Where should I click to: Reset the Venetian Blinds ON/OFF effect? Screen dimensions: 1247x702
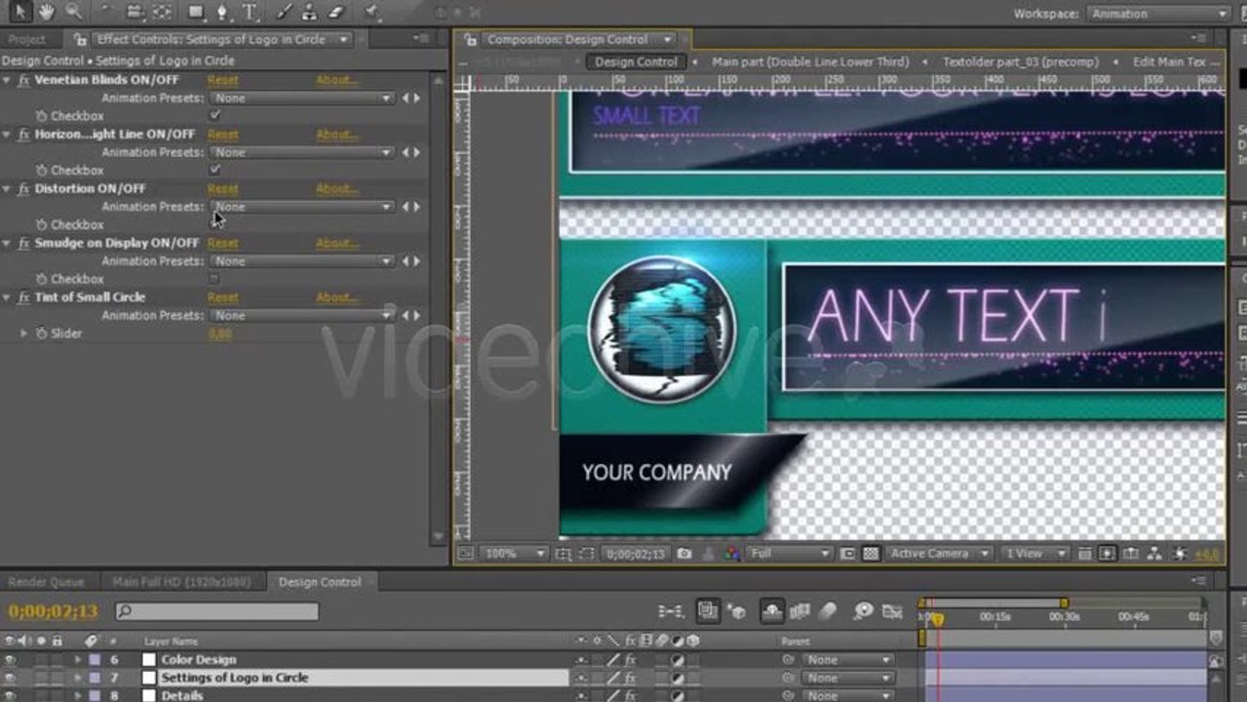coord(222,80)
